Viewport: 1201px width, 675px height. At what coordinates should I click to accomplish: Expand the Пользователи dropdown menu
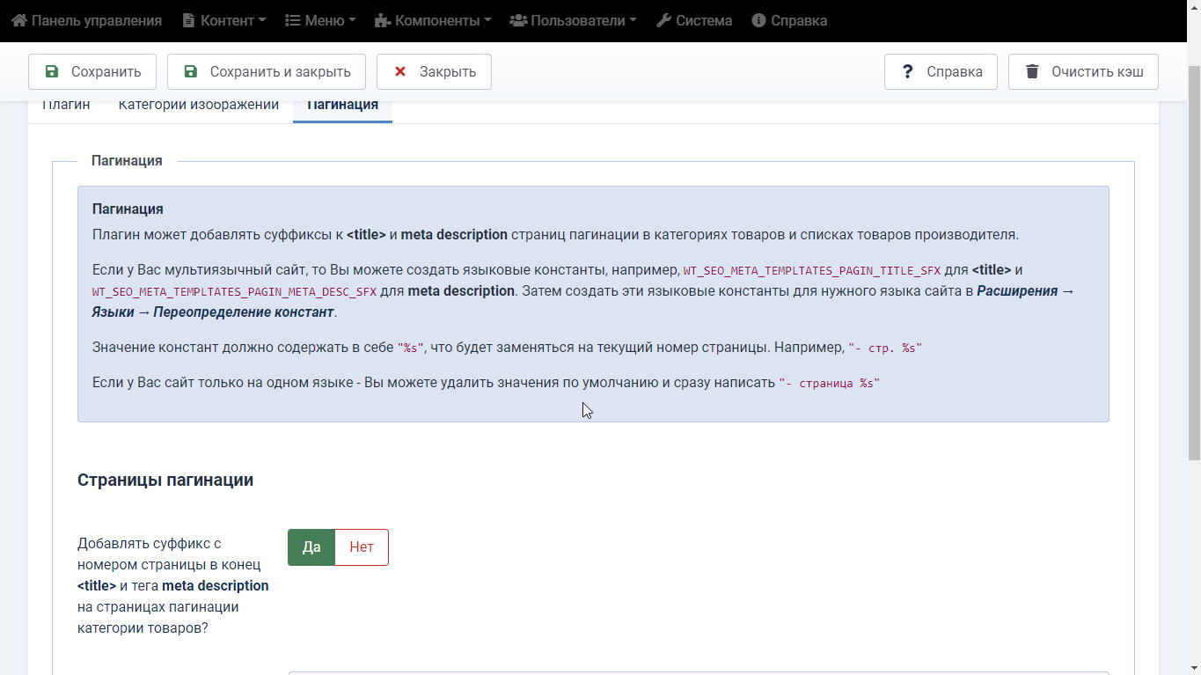pos(582,20)
